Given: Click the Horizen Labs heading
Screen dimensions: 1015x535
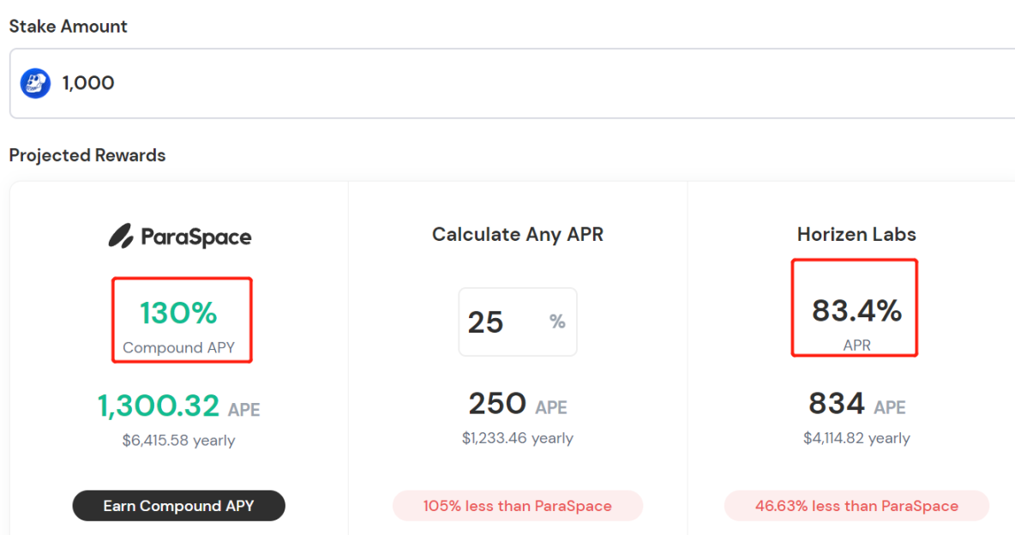Looking at the screenshot, I should tap(856, 234).
